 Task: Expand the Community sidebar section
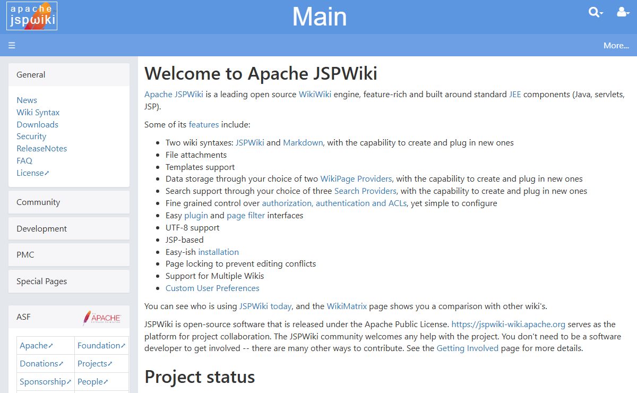pyautogui.click(x=69, y=202)
